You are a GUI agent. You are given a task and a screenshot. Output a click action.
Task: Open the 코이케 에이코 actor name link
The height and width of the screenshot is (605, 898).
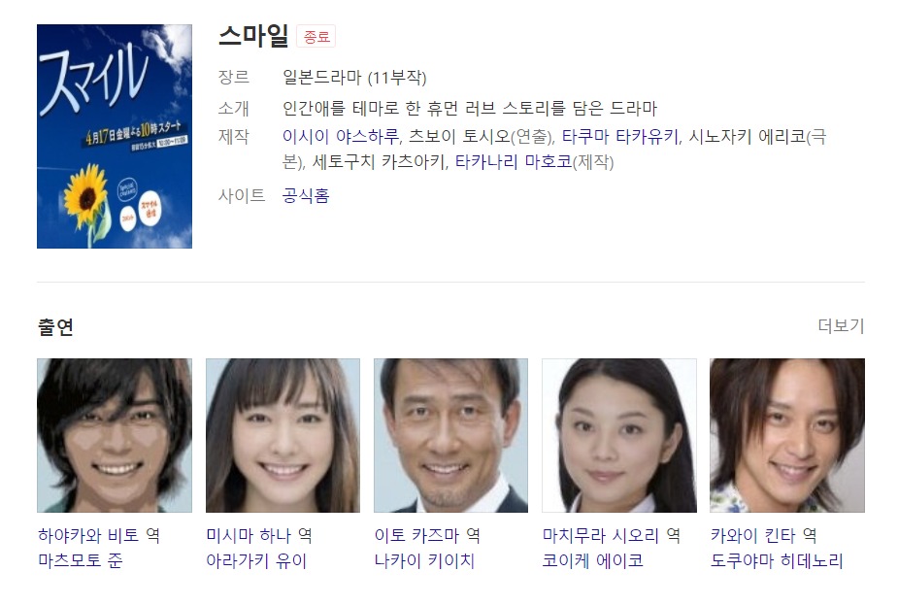coord(593,560)
